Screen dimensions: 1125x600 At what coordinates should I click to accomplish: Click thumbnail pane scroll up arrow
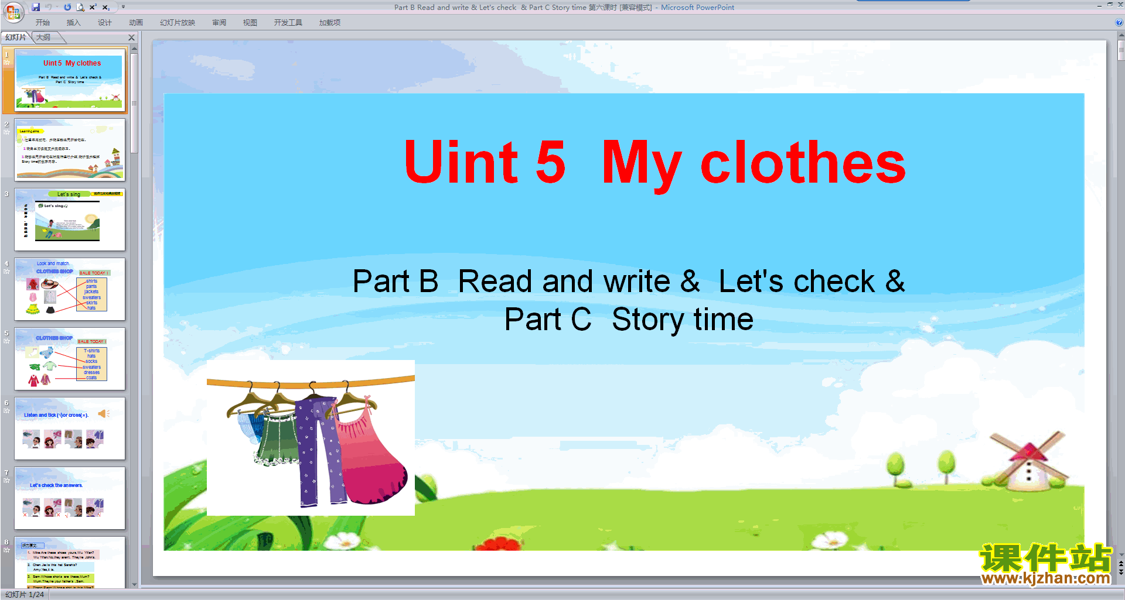pos(134,49)
